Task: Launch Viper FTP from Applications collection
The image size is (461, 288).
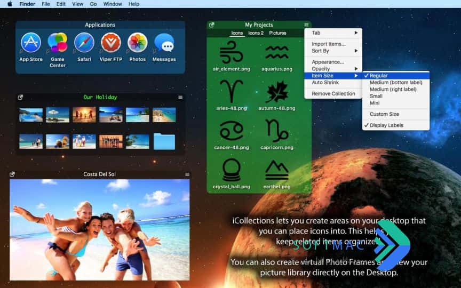Action: point(111,43)
